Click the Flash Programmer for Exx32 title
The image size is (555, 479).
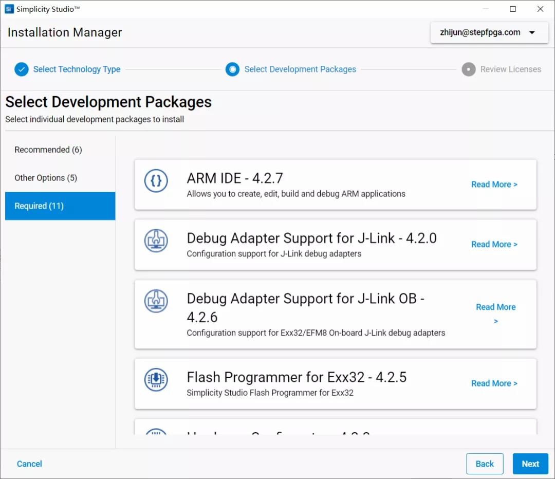(297, 377)
